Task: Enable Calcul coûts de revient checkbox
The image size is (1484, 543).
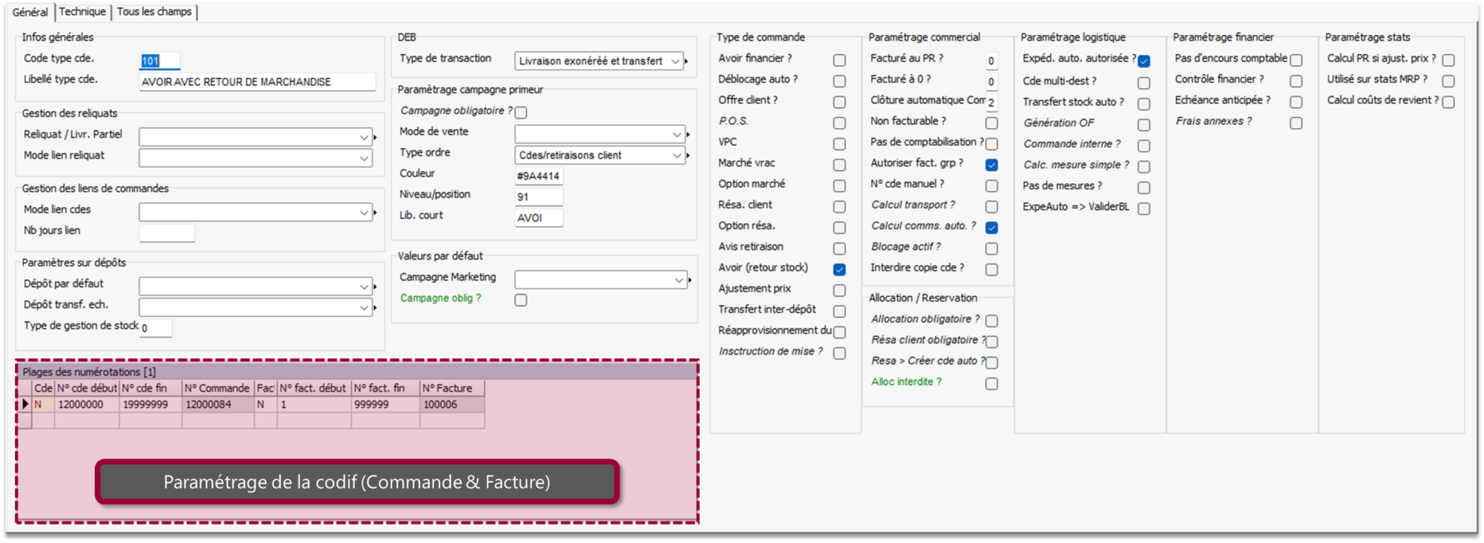Action: point(1448,102)
